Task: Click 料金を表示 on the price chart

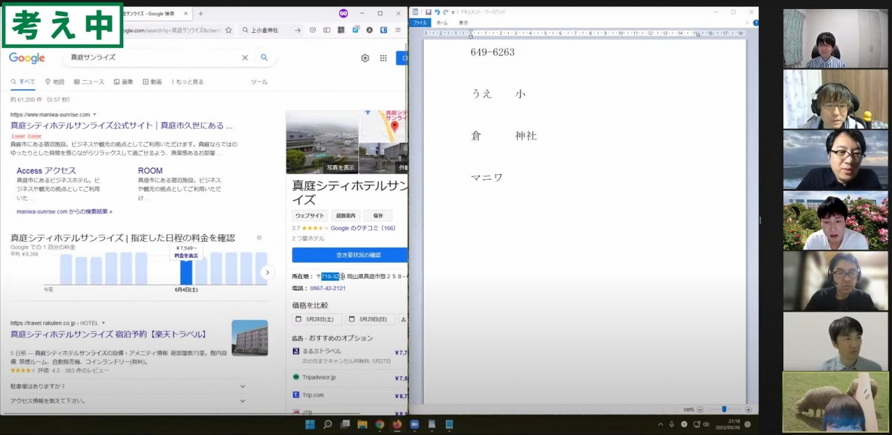Action: 186,256
